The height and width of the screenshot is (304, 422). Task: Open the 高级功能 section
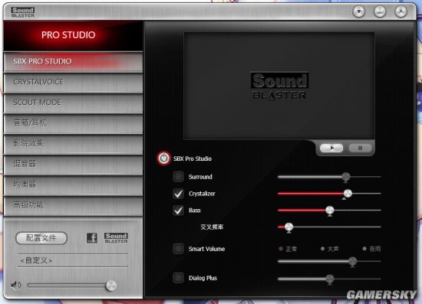point(73,205)
